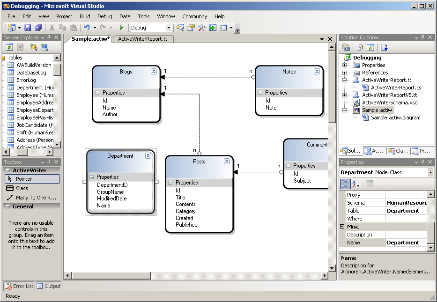
Task: Click the Save toolbar icon
Action: click(x=28, y=28)
